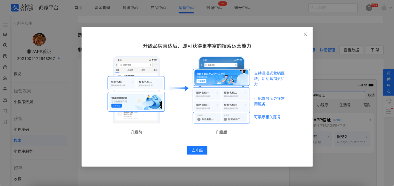Click the search box in phone preview
The image size is (394, 186).
pyautogui.click(x=339, y=95)
